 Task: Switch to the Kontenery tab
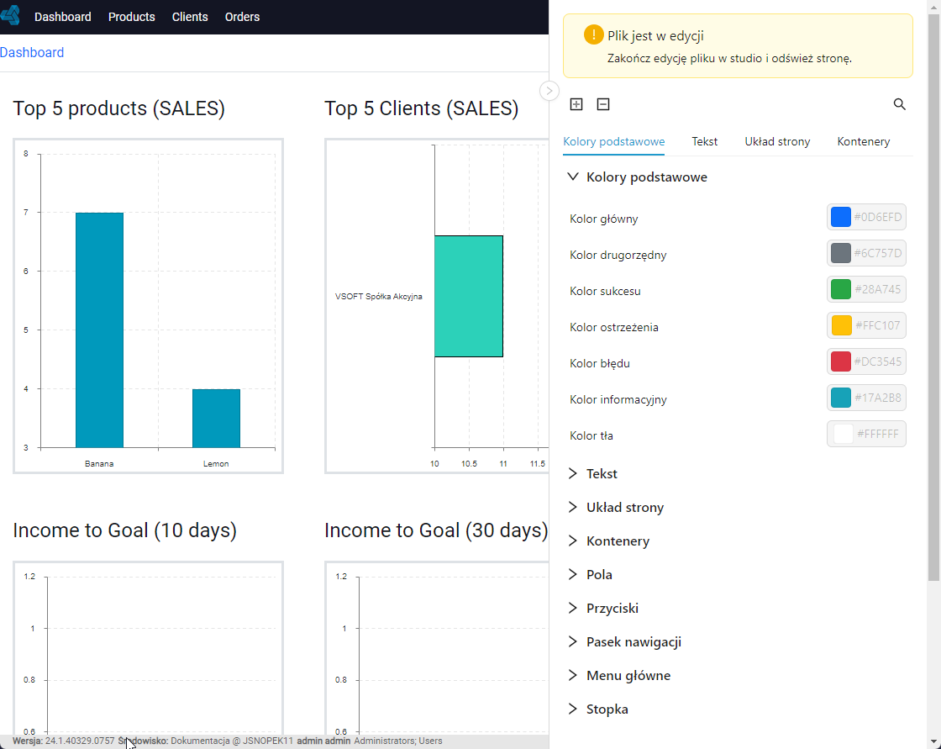(x=863, y=142)
